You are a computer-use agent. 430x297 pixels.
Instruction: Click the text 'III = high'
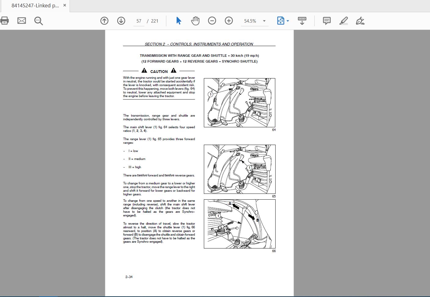[135, 167]
